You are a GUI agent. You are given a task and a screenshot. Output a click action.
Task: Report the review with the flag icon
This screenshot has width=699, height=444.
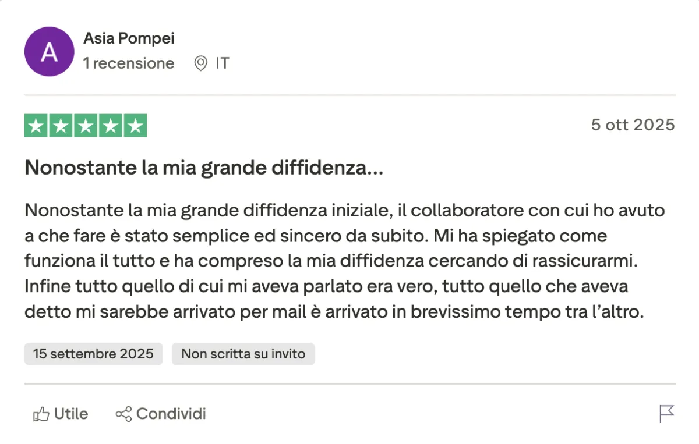[x=666, y=414]
